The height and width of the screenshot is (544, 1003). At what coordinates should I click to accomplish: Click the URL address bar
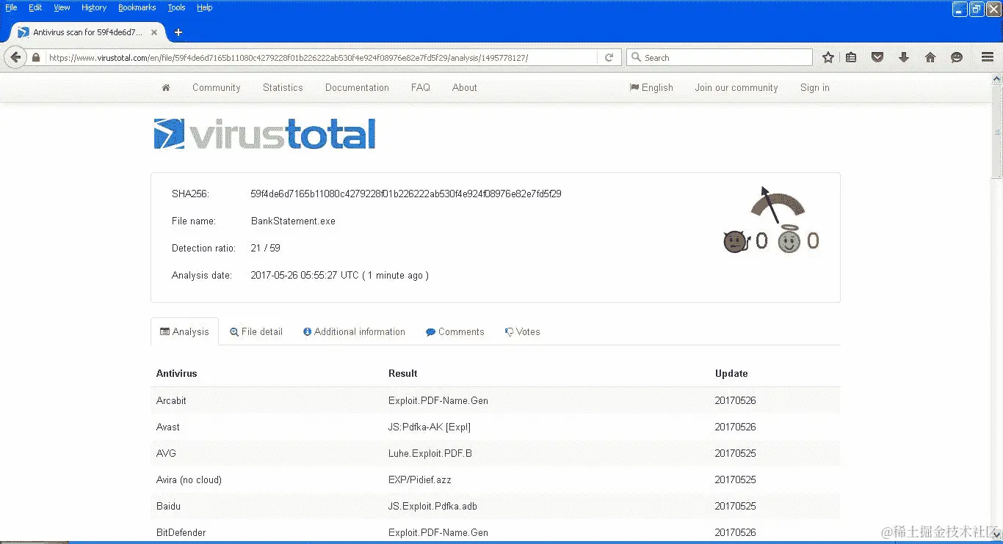coord(322,58)
